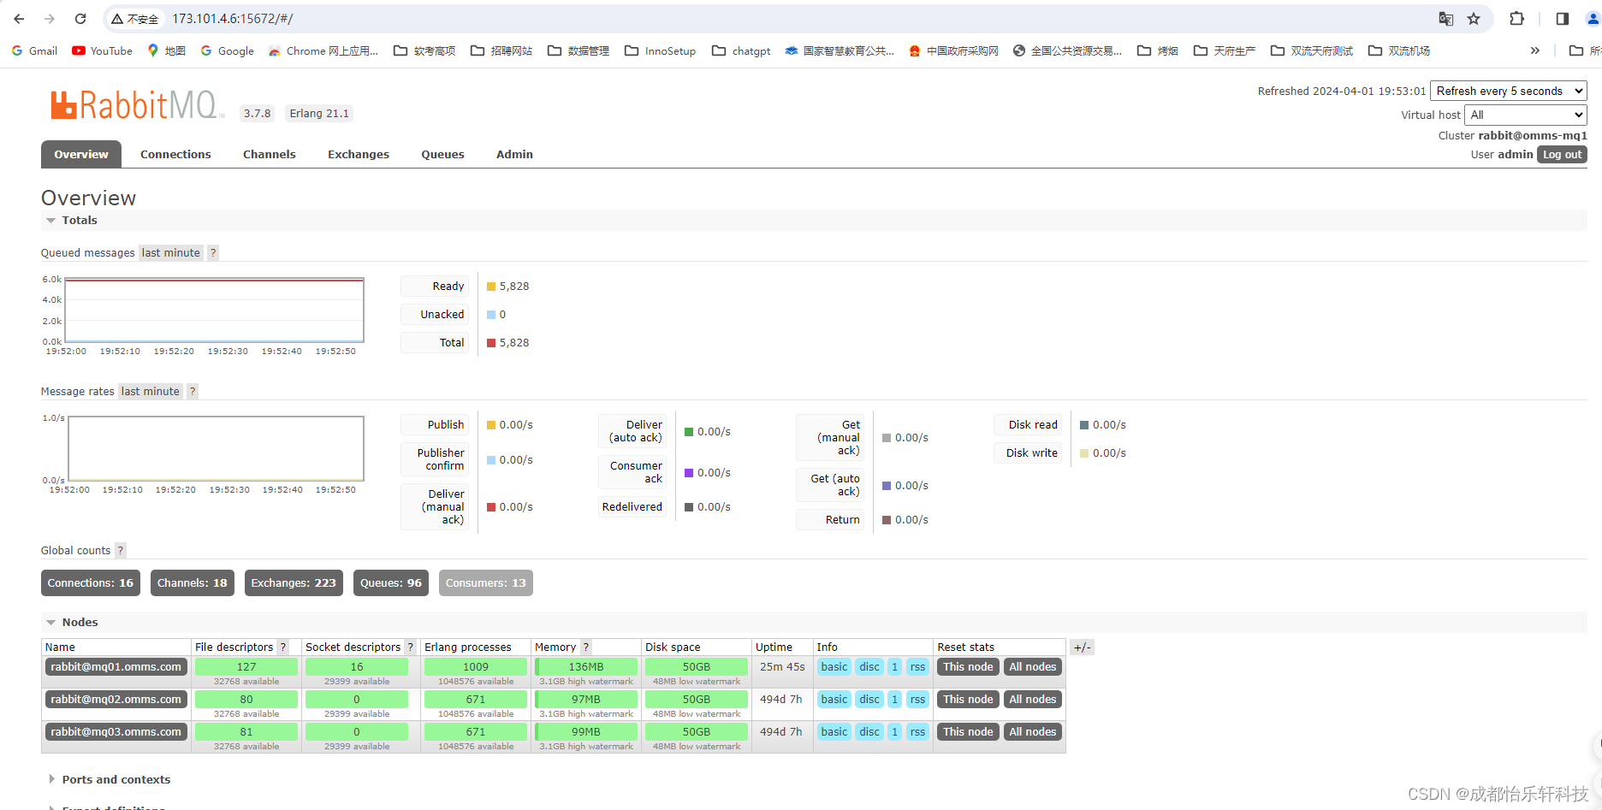Change Message rates last minute range

150,391
